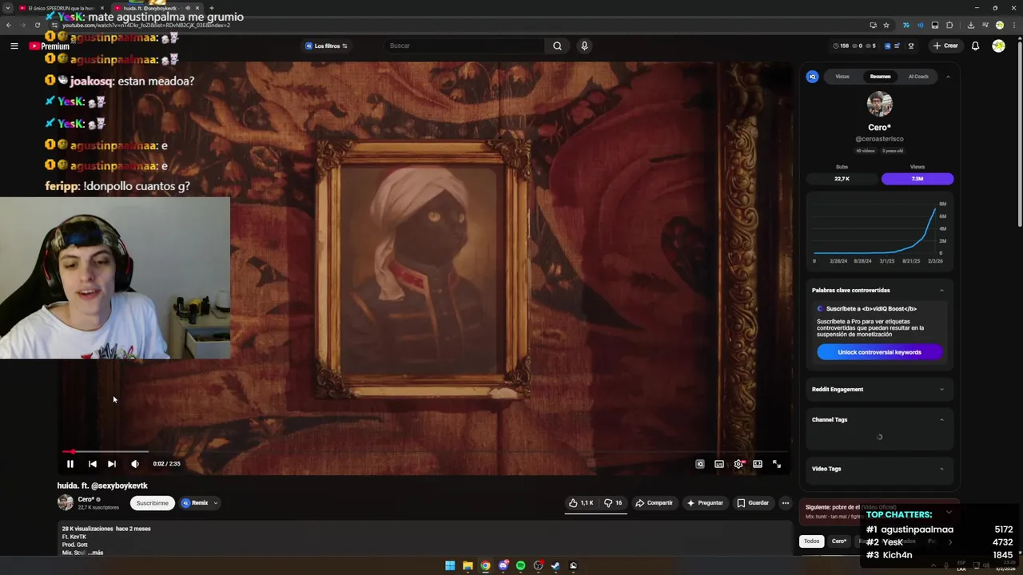The width and height of the screenshot is (1023, 575).
Task: Bookmark this page with star icon
Action: [x=886, y=25]
